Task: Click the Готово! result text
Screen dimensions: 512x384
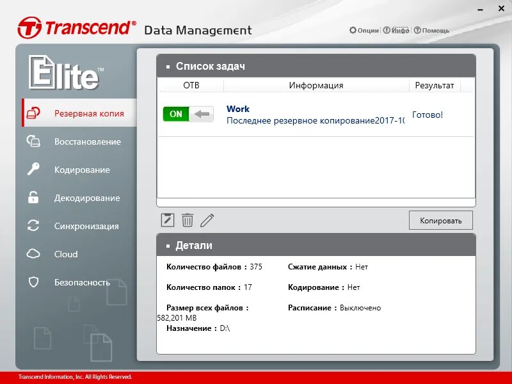Action: pos(428,115)
